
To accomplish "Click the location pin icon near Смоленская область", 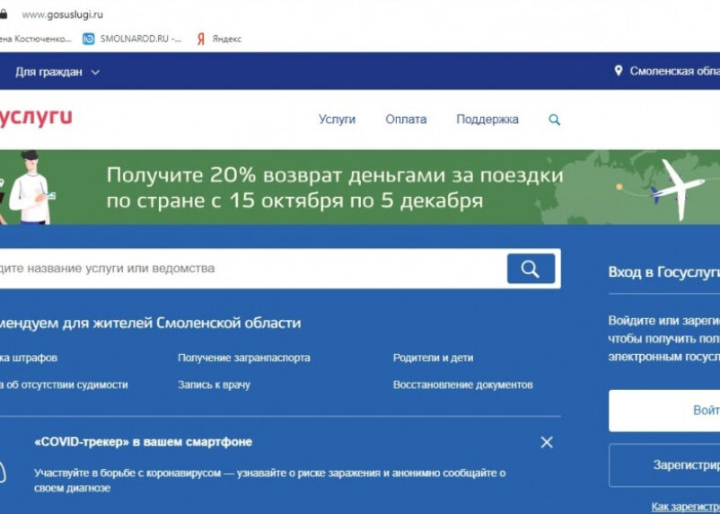I will tap(619, 71).
